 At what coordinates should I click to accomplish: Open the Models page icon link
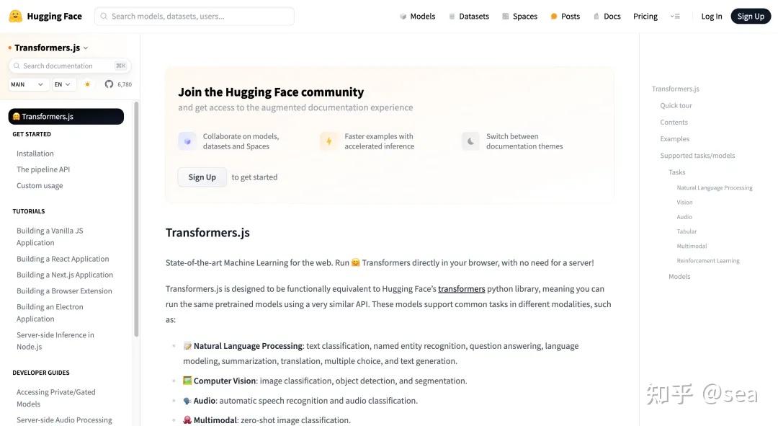tap(403, 17)
